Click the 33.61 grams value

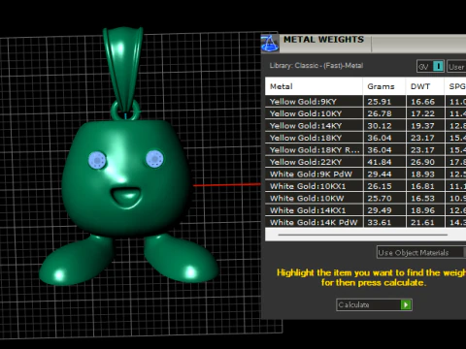(380, 222)
